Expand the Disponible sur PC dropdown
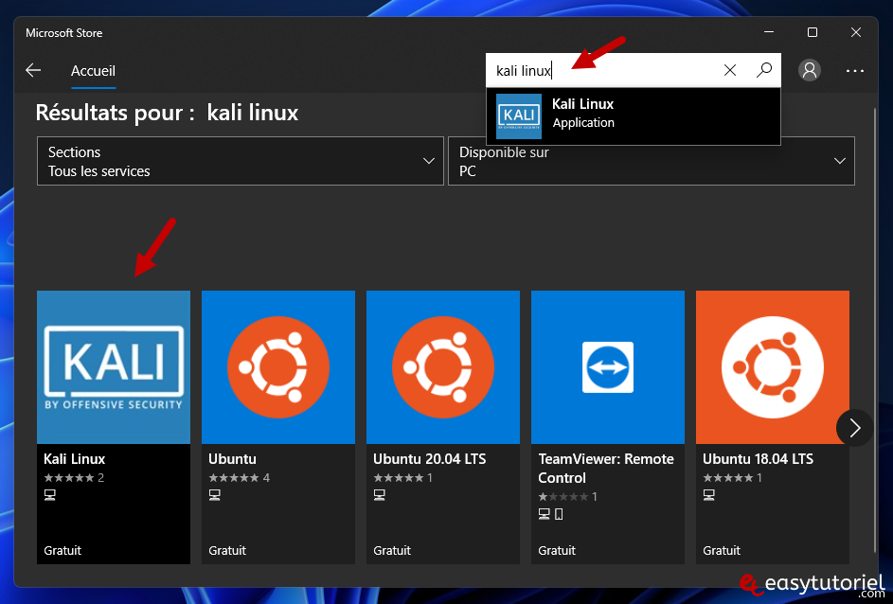Screen dimensions: 893x604 (x=652, y=161)
